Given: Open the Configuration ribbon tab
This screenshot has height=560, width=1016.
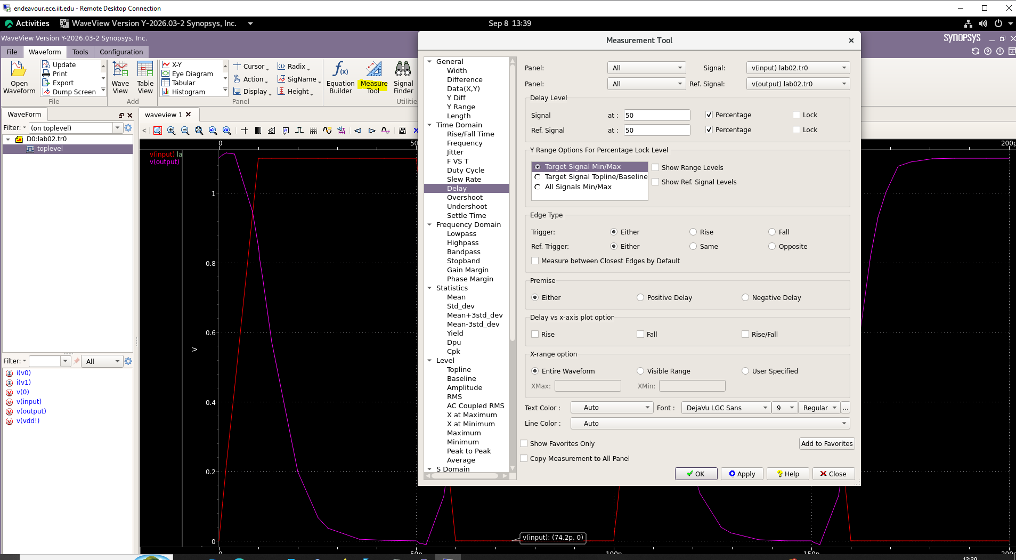Looking at the screenshot, I should pos(121,52).
